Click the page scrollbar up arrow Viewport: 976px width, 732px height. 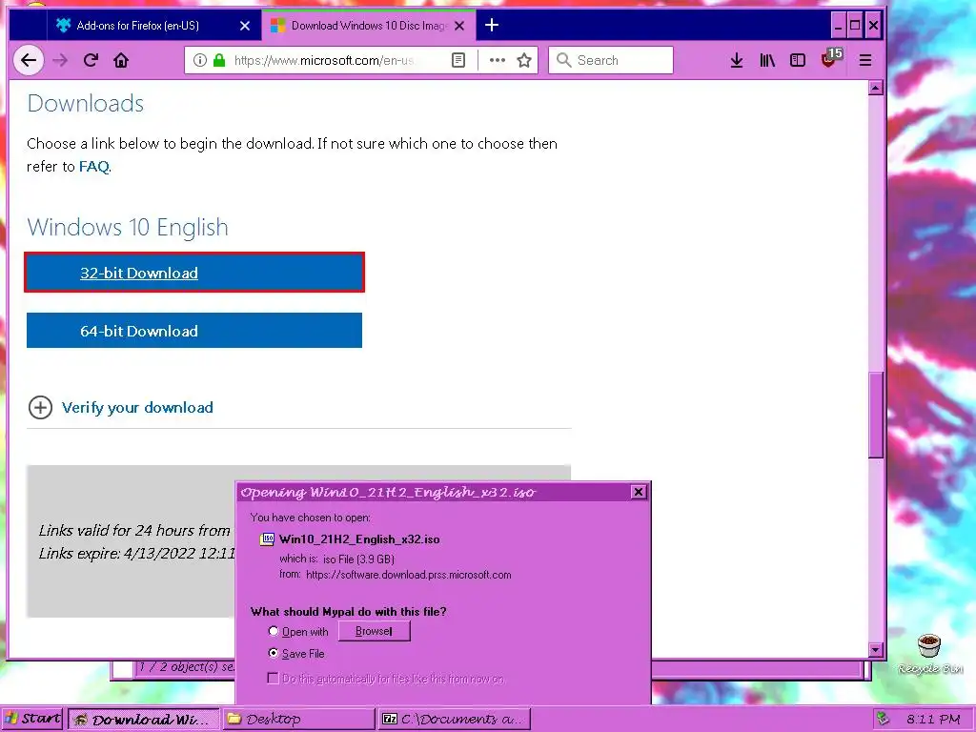pos(876,88)
